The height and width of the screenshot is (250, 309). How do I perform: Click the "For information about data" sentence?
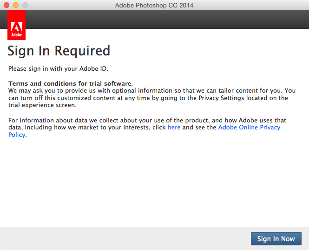point(147,128)
